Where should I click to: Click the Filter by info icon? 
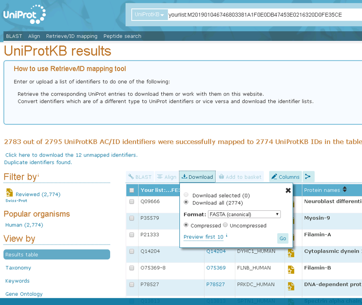[x=38, y=175]
